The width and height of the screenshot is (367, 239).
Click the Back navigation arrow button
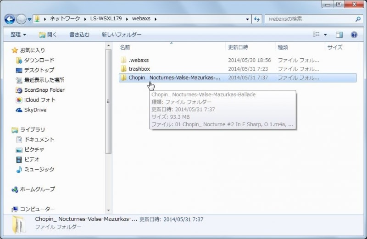pyautogui.click(x=10, y=19)
